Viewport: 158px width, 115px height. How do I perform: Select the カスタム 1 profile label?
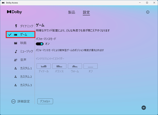[x=26, y=68]
